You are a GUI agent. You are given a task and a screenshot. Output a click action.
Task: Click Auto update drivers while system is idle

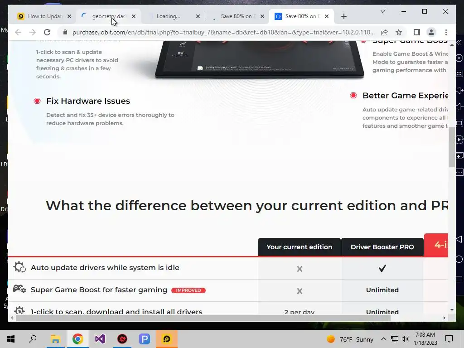tap(105, 267)
